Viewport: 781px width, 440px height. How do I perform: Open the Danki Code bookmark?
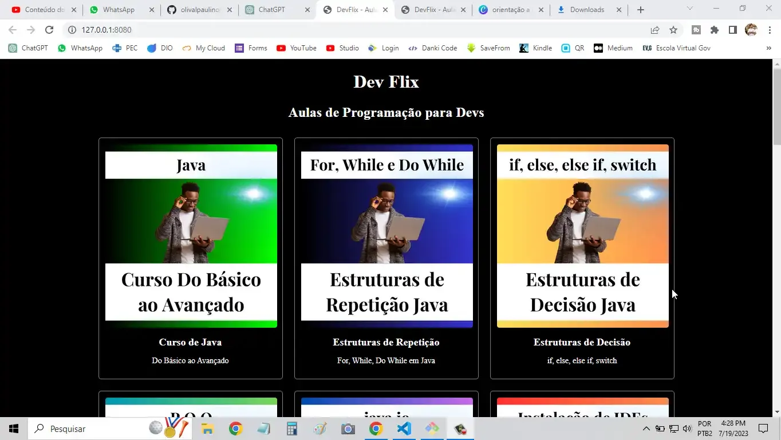click(x=432, y=48)
